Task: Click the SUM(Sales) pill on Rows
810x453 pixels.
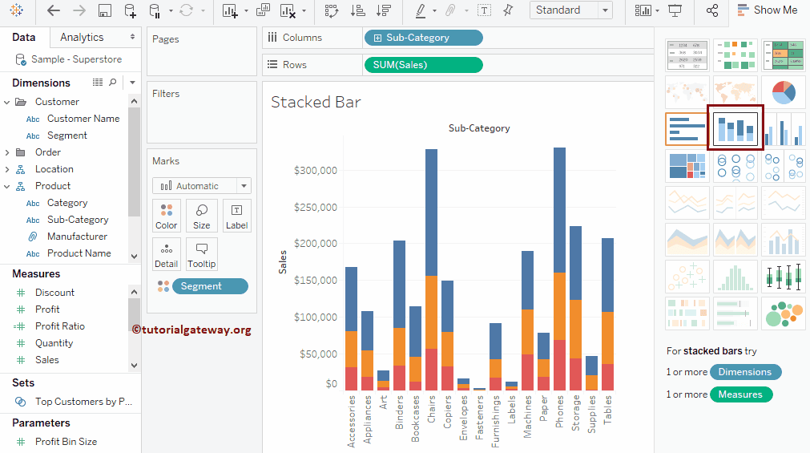Action: point(423,65)
